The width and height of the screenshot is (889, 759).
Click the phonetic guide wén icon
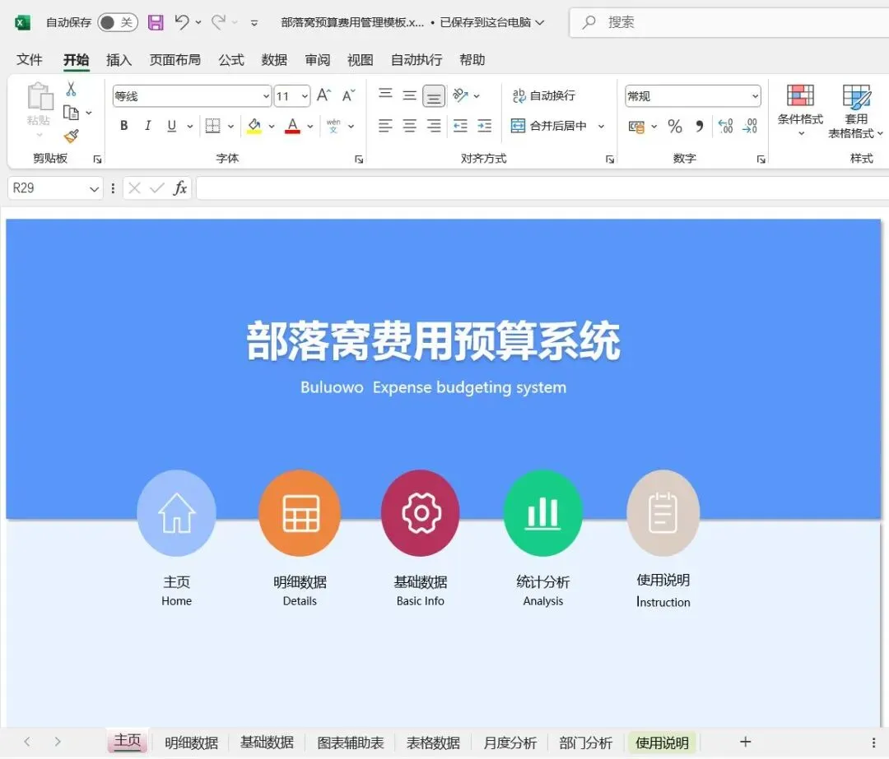tap(333, 126)
